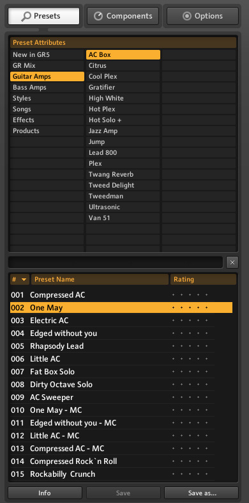Select Songs attribute

(47, 109)
